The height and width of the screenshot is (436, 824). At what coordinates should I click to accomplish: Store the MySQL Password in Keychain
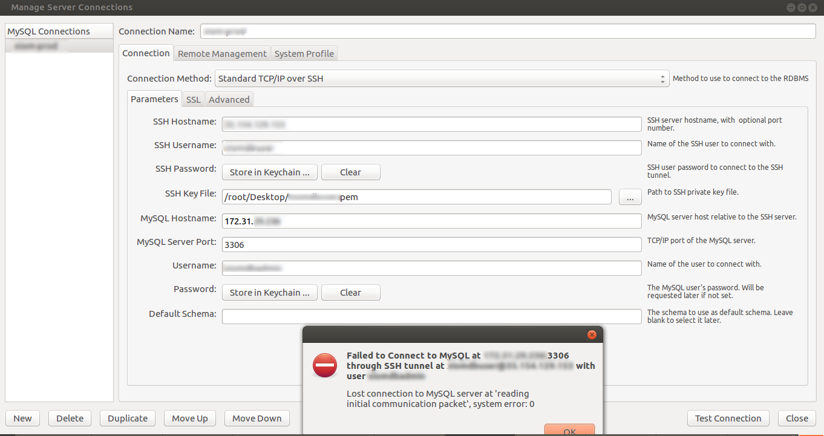click(269, 292)
